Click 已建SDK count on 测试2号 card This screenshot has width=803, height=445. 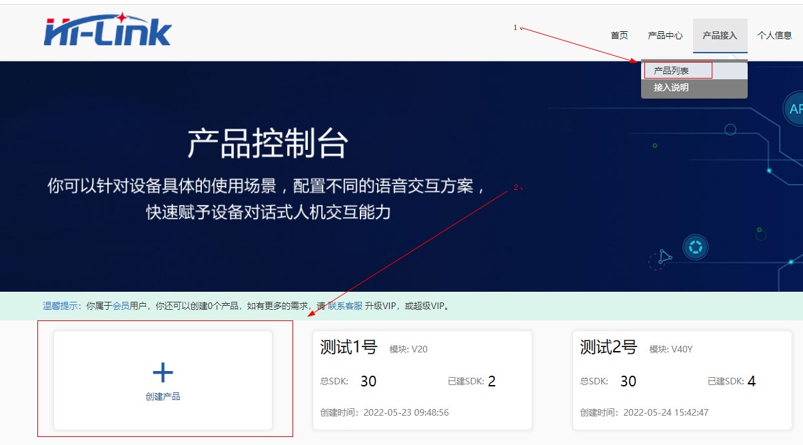(x=751, y=381)
